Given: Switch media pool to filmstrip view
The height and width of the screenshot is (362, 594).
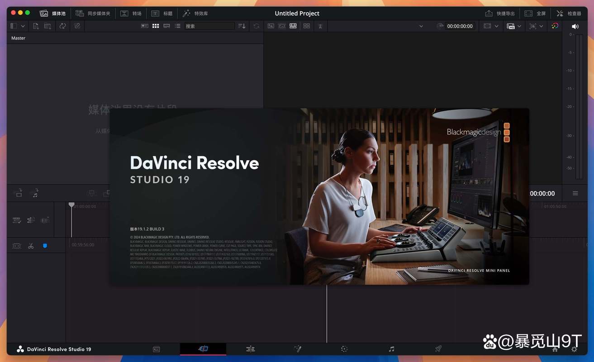Looking at the screenshot, I should point(166,26).
